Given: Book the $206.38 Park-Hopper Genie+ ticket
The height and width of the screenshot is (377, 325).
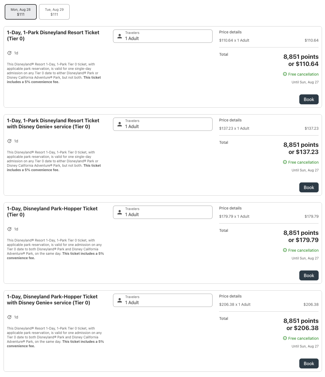Looking at the screenshot, I should click(309, 363).
